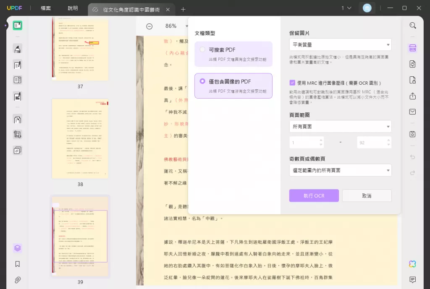Send file by email icon
Image resolution: width=430 pixels, height=289 pixels.
pos(413,112)
